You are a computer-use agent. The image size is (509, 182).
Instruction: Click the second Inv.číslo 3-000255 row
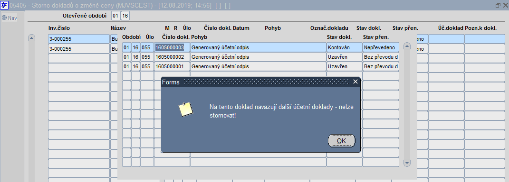pyautogui.click(x=79, y=49)
